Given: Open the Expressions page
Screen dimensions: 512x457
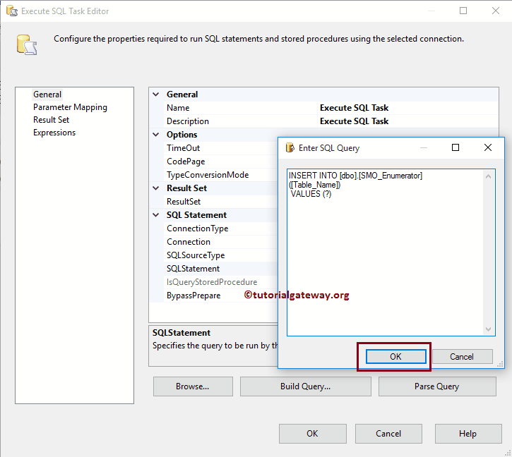Looking at the screenshot, I should [54, 133].
